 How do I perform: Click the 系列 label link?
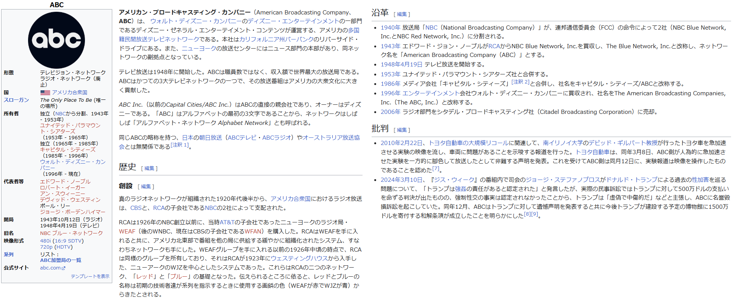(9, 254)
